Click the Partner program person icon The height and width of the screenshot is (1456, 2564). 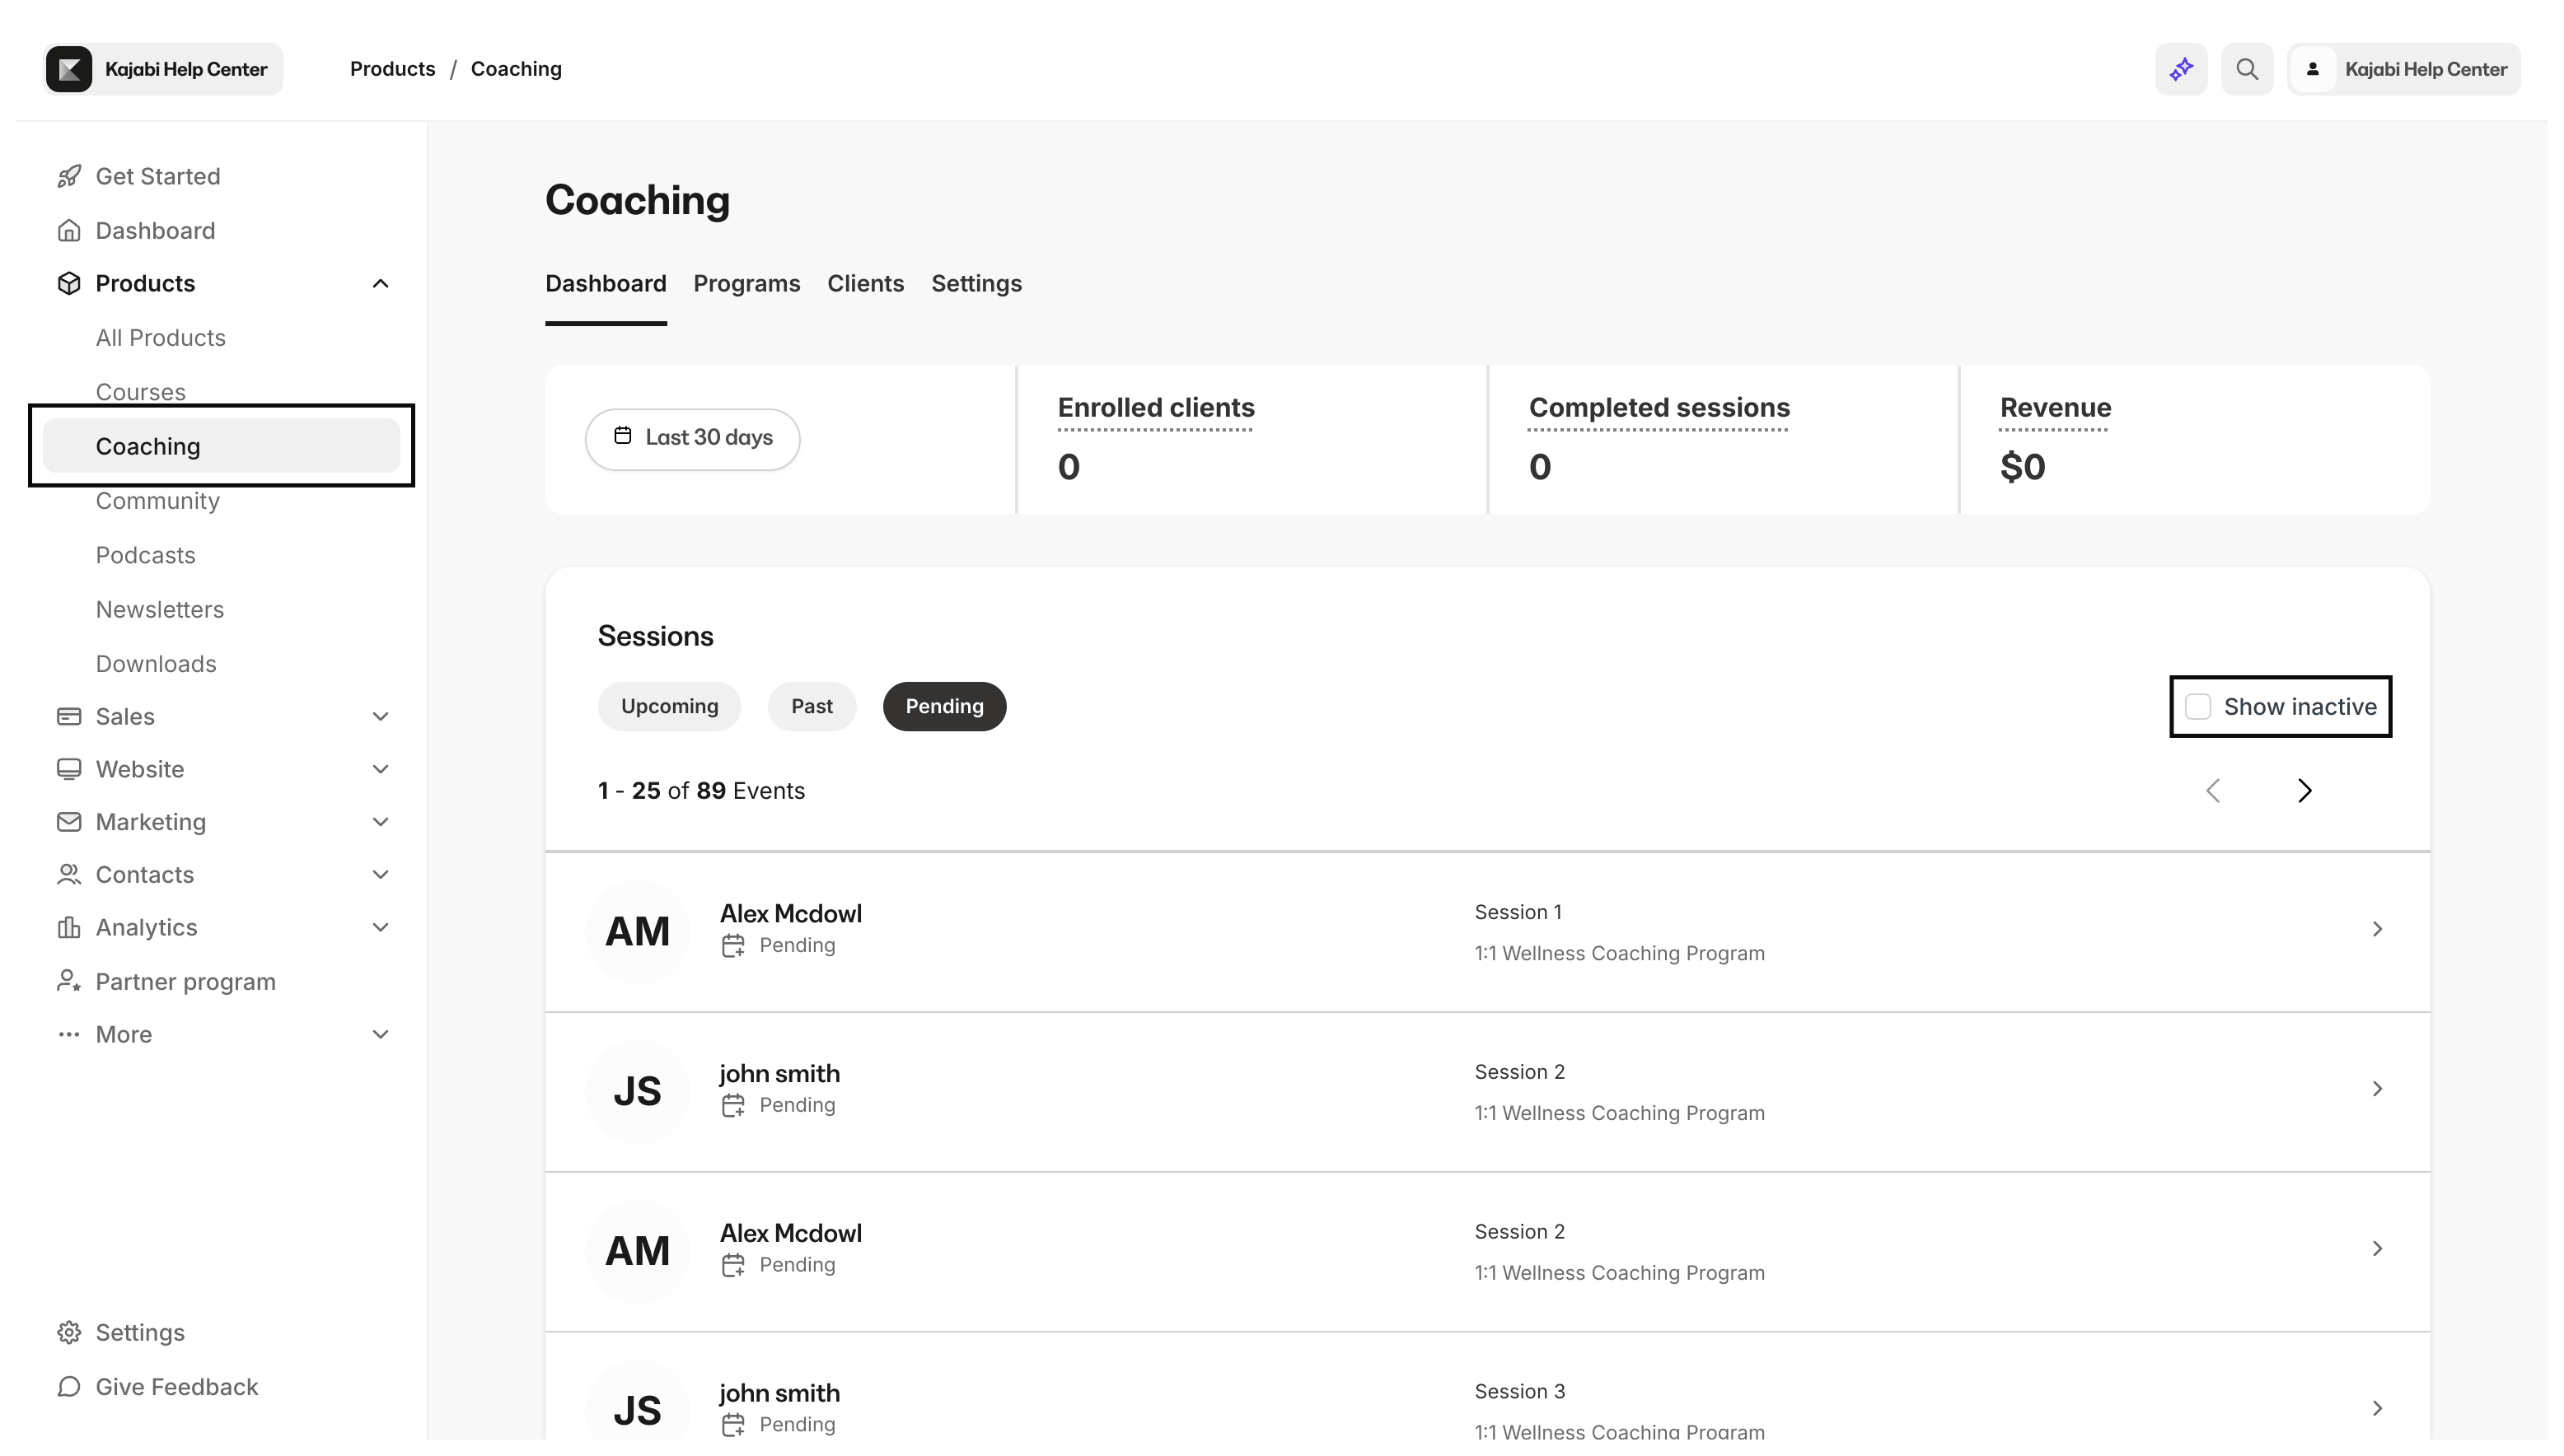[68, 981]
